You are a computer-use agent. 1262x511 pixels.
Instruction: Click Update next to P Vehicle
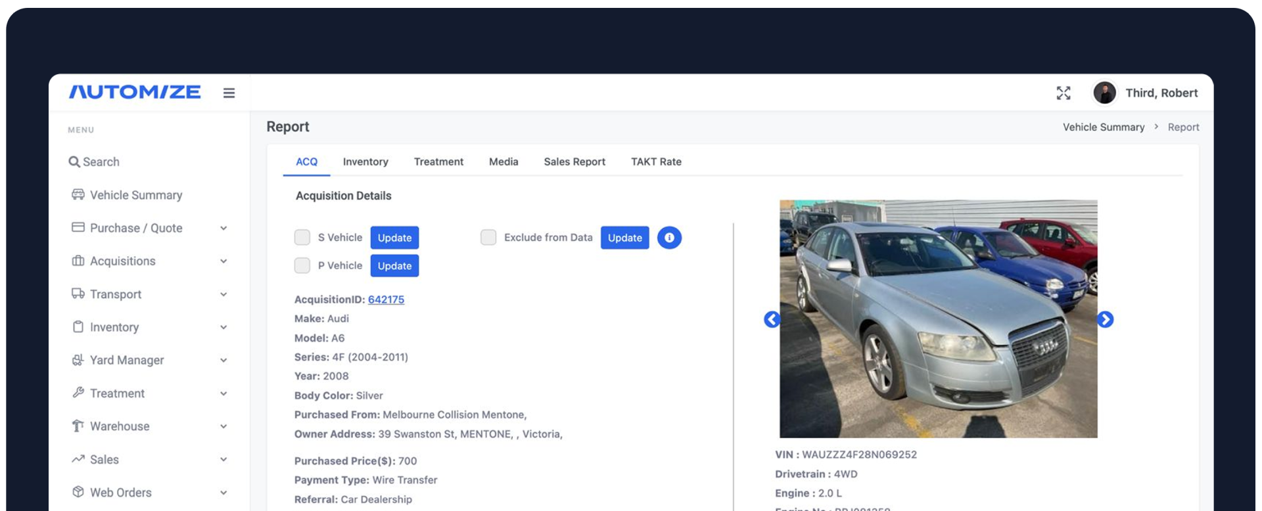pos(394,265)
